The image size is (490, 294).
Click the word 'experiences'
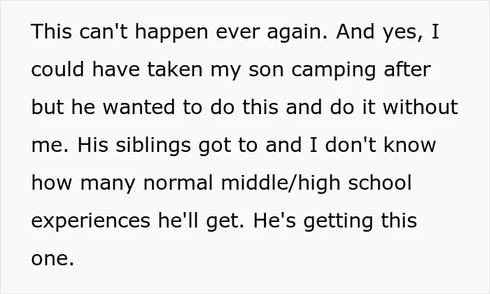[91, 222]
